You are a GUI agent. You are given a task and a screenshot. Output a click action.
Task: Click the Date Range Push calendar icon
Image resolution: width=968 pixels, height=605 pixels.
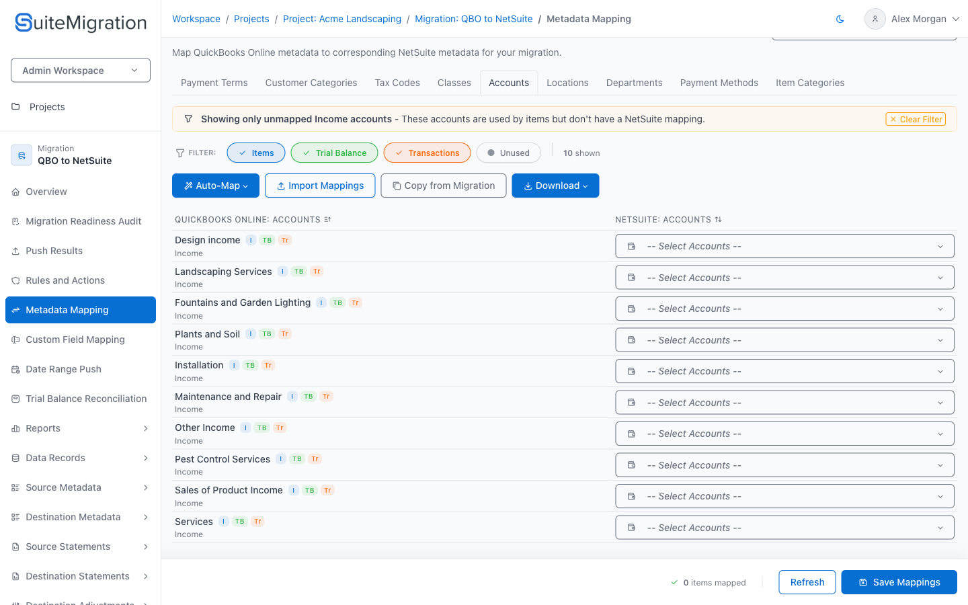pyautogui.click(x=15, y=369)
